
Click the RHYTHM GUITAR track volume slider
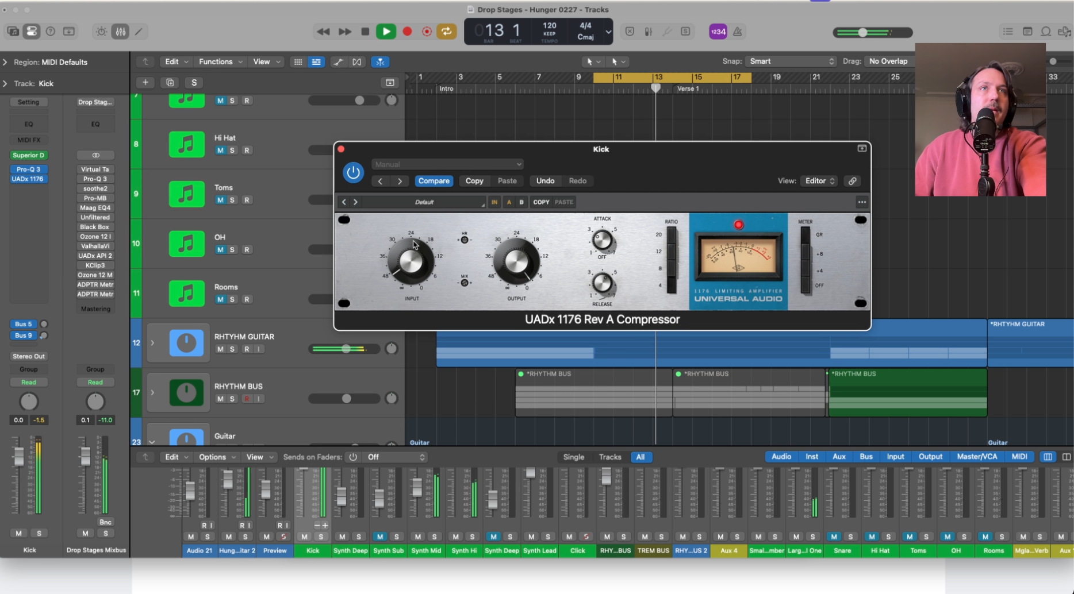pyautogui.click(x=346, y=349)
